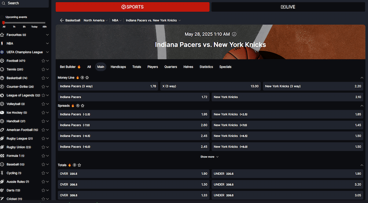Click the Cycling icon in sidebar
The width and height of the screenshot is (368, 203).
click(2, 173)
